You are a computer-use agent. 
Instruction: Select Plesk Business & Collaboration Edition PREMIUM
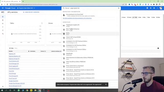[91, 58]
